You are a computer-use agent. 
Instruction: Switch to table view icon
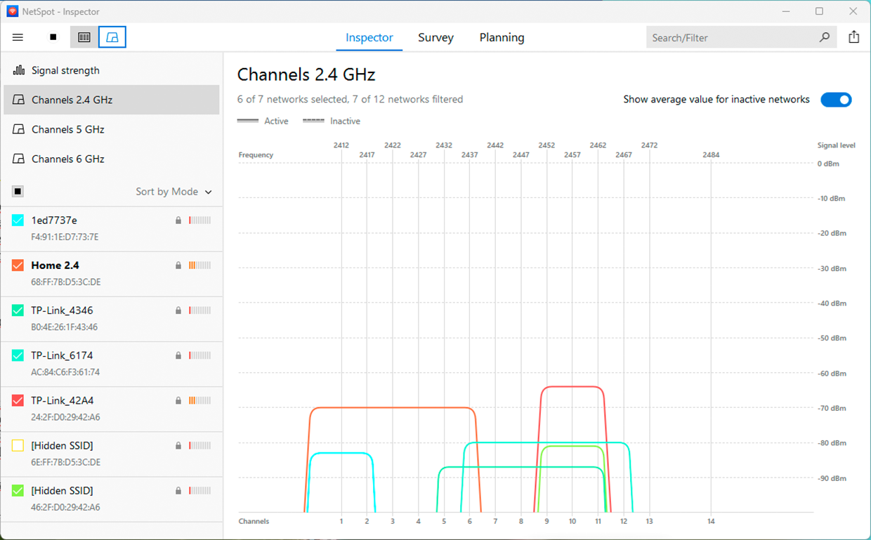click(84, 37)
